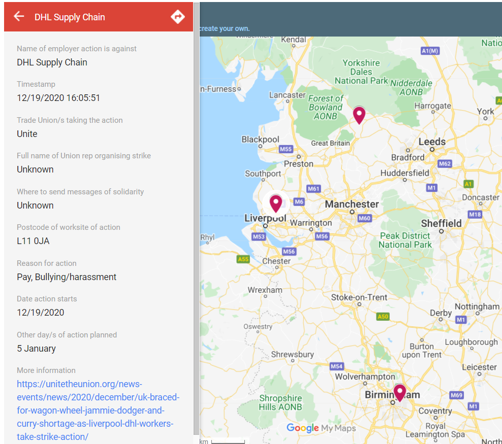Screen dimensions: 502x444
Task: Select the map pin near Liverpool
Action: (276, 203)
